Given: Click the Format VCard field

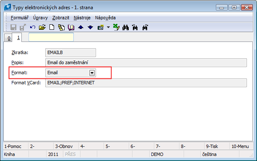Looking at the screenshot, I should (146, 83).
